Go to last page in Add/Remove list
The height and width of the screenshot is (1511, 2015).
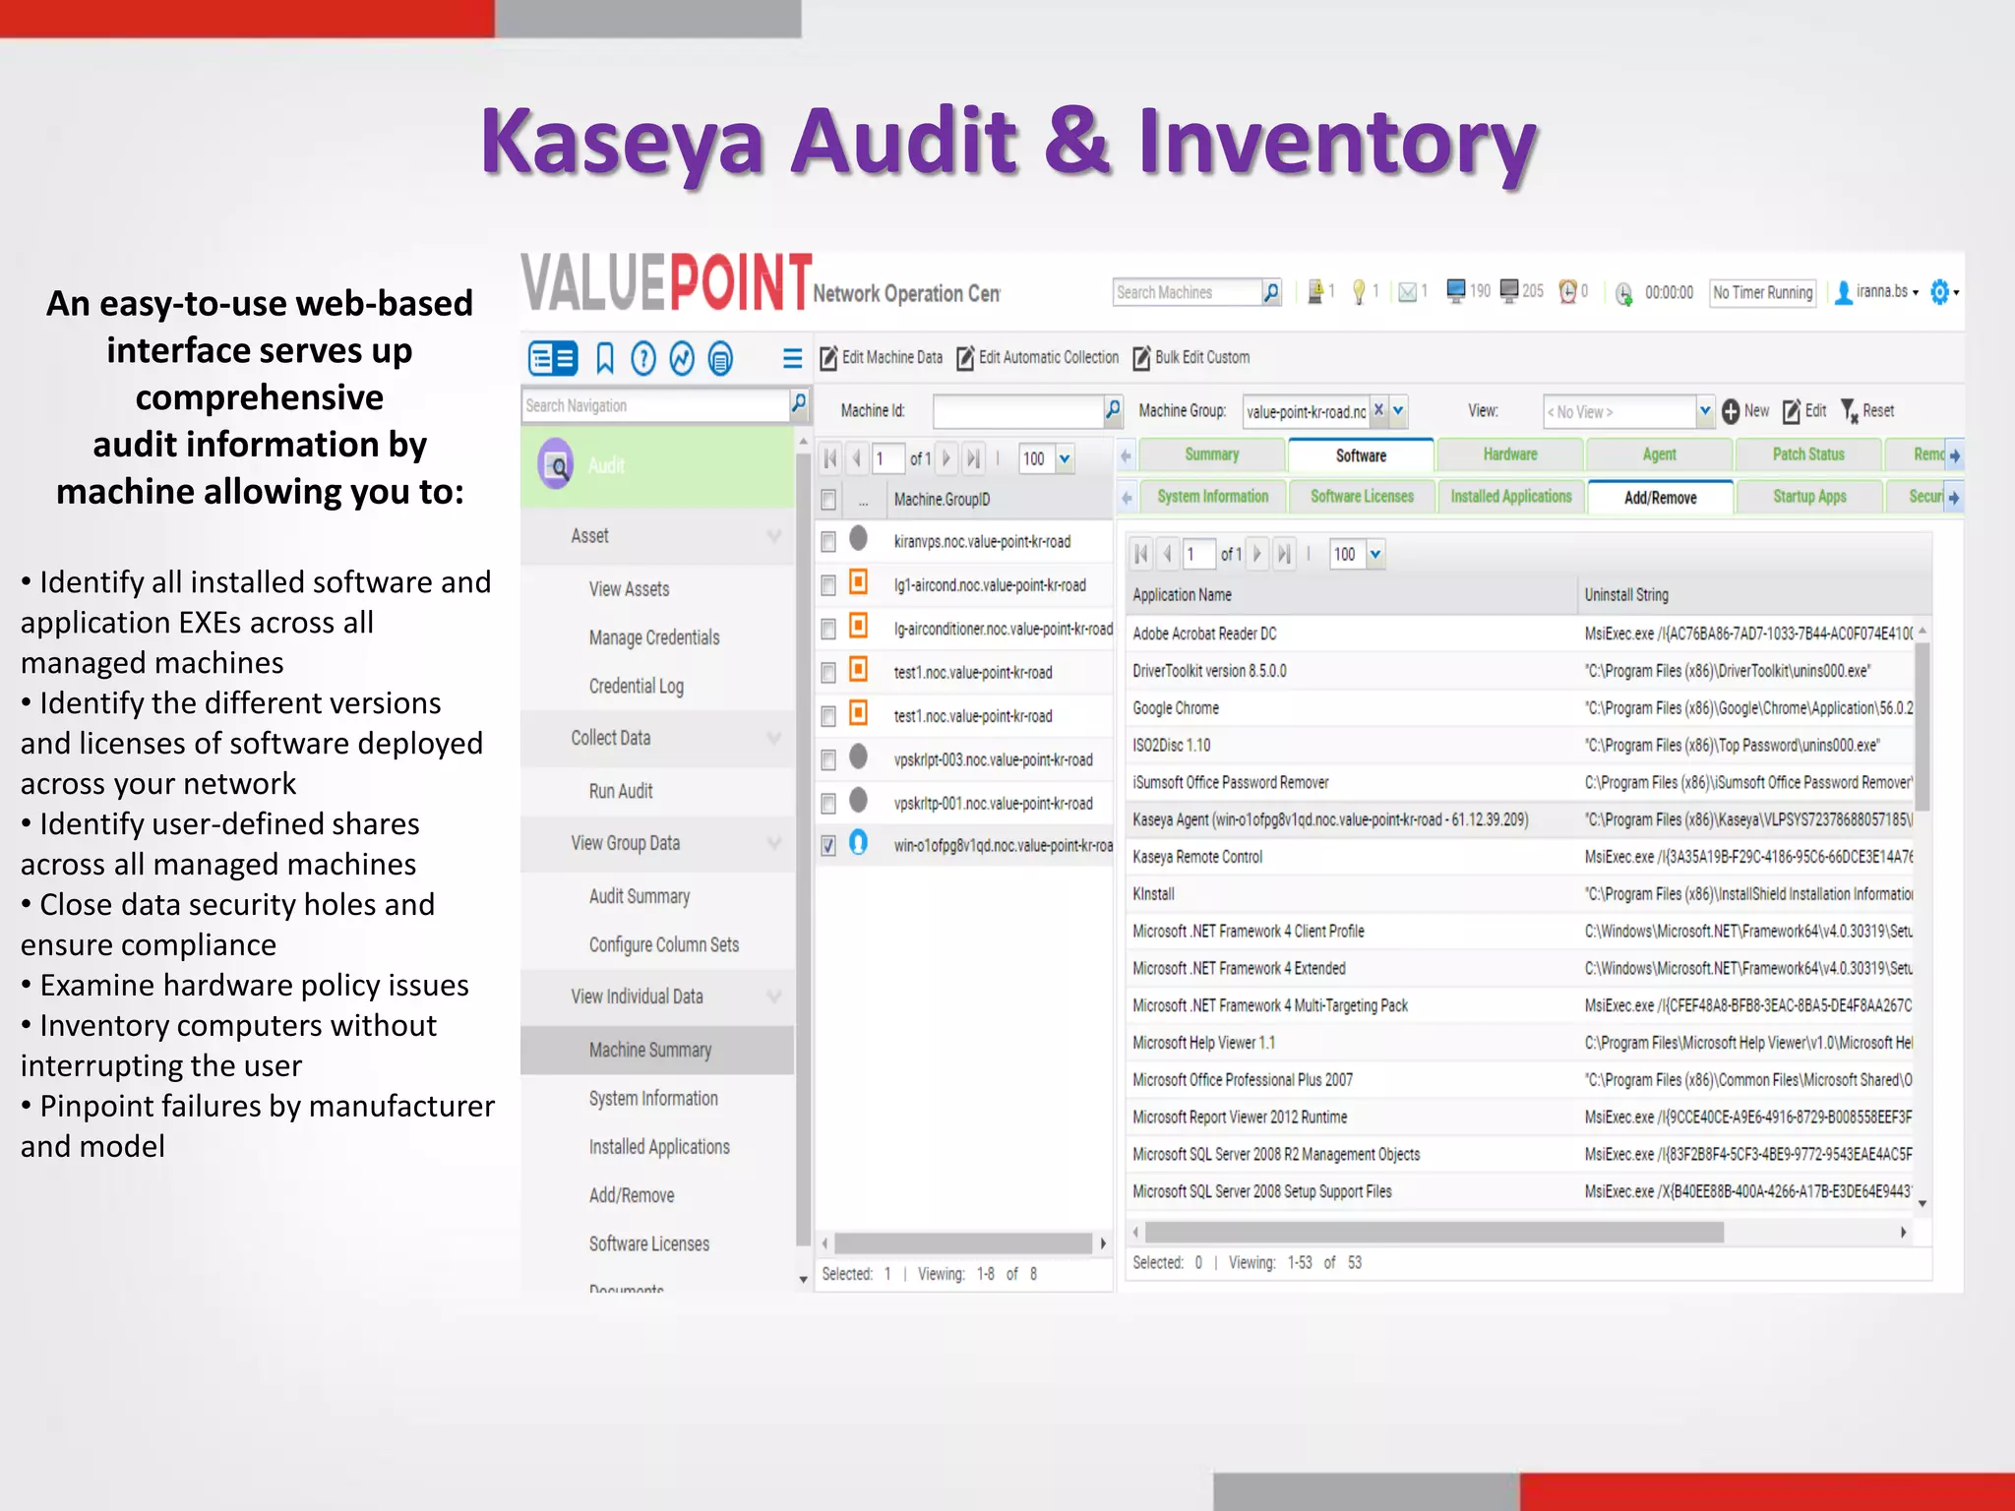[x=1283, y=554]
